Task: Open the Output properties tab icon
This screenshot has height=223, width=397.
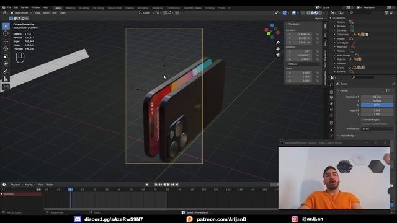Action: pyautogui.click(x=331, y=98)
